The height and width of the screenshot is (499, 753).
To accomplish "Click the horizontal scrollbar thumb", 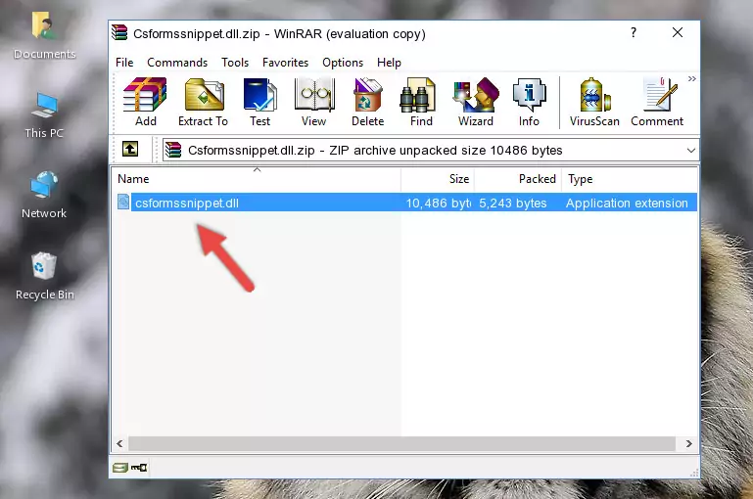I will (401, 444).
